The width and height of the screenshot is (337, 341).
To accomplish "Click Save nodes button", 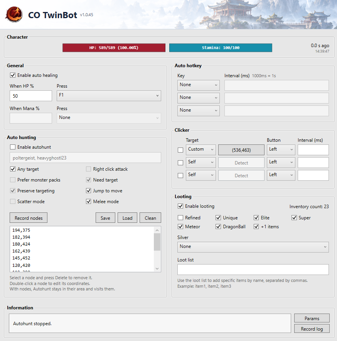I will 105,218.
